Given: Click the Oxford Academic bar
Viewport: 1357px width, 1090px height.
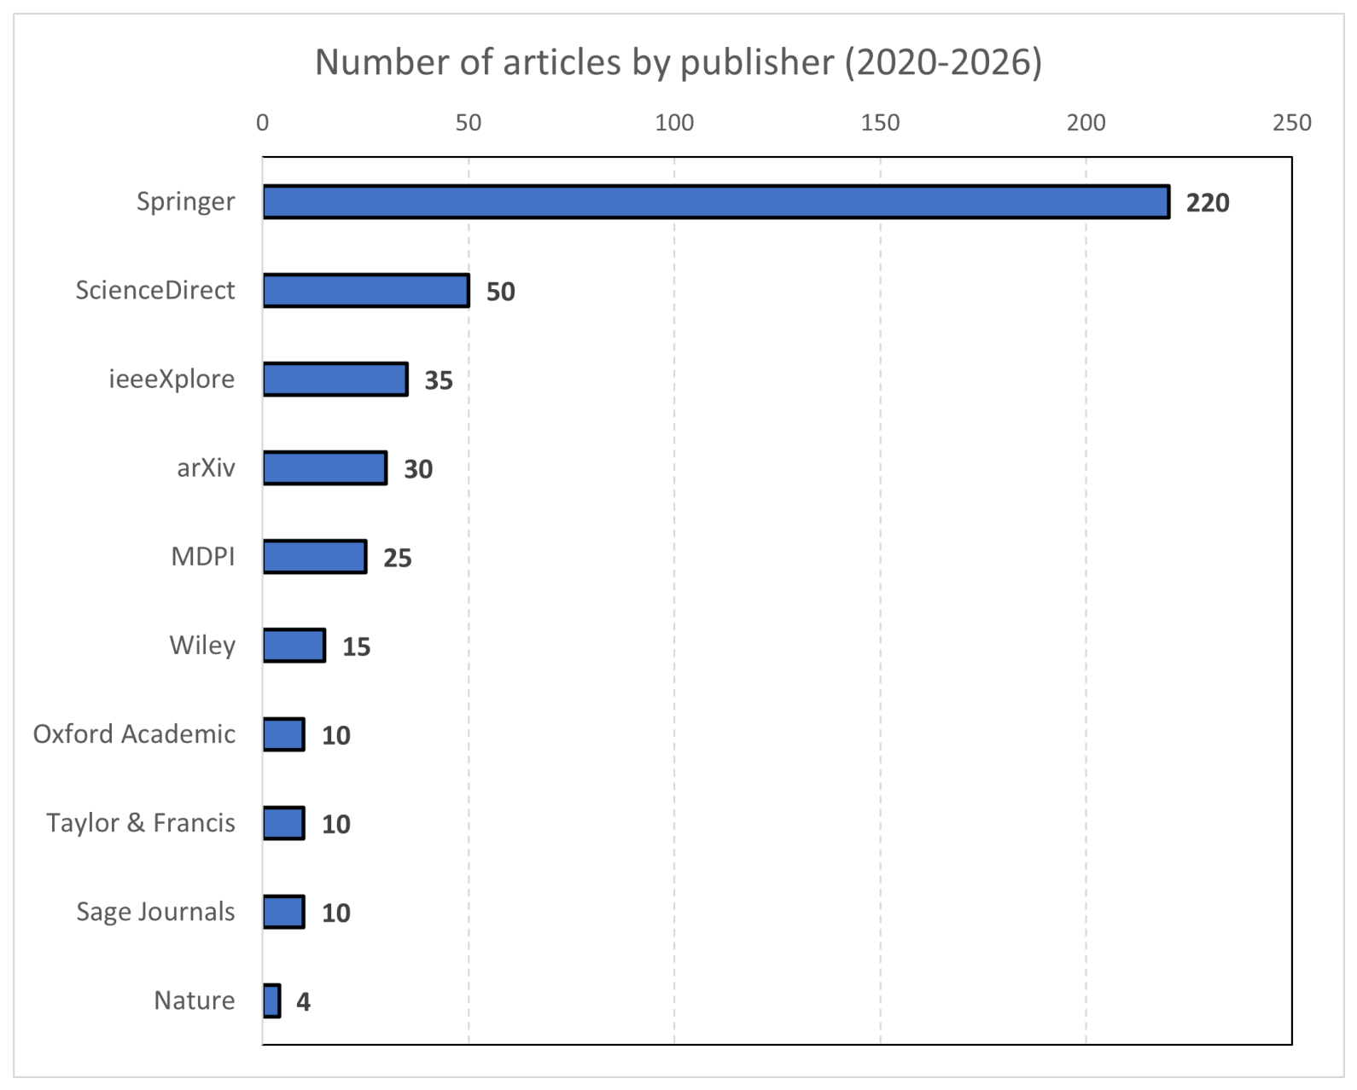Looking at the screenshot, I should click(284, 734).
